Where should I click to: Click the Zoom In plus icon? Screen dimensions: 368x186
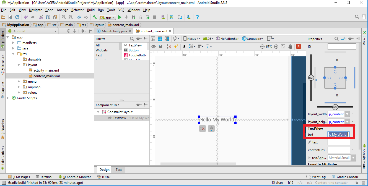tap(276, 46)
